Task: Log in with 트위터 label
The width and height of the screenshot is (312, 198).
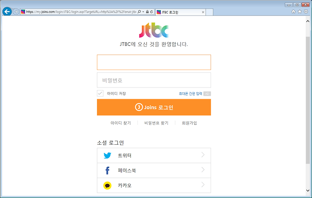Action: pyautogui.click(x=125, y=156)
